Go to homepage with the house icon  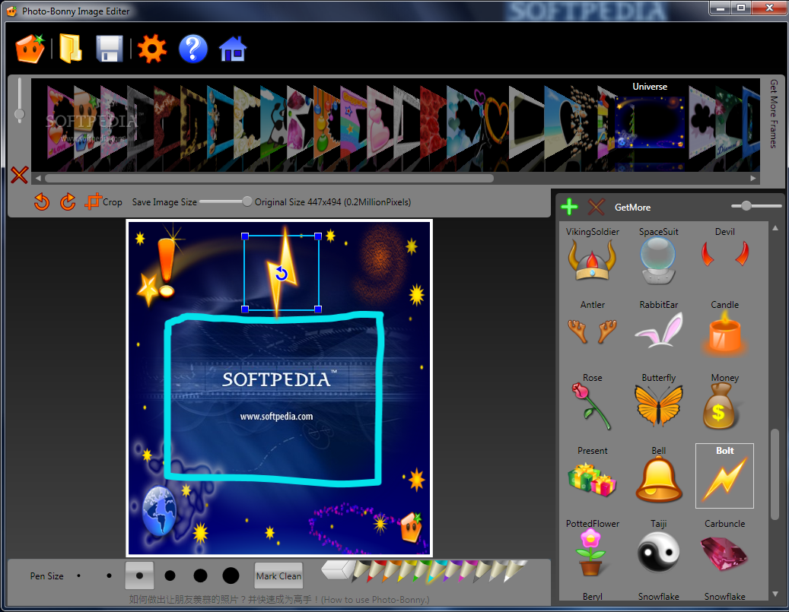233,49
